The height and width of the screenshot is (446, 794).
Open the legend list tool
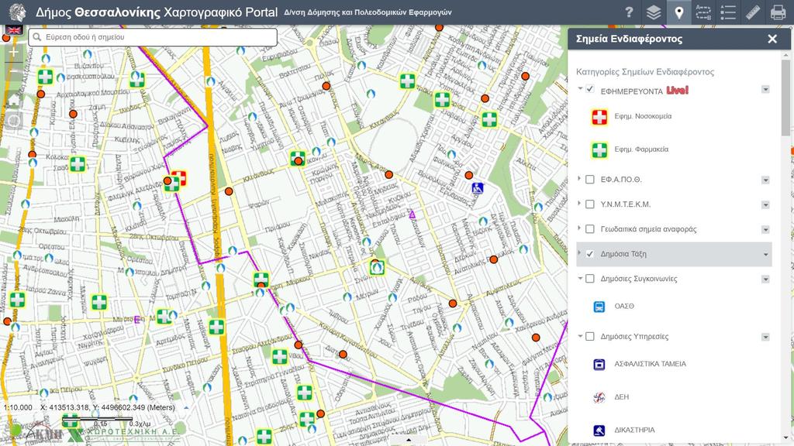(727, 12)
